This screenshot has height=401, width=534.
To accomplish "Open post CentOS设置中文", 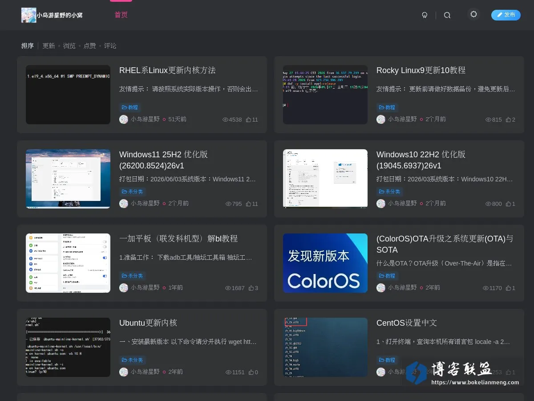I will point(407,323).
